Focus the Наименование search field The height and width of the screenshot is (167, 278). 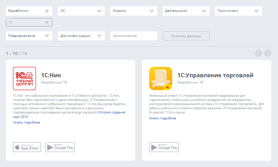tap(134, 36)
